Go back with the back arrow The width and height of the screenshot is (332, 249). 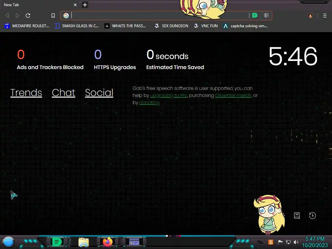tap(7, 16)
